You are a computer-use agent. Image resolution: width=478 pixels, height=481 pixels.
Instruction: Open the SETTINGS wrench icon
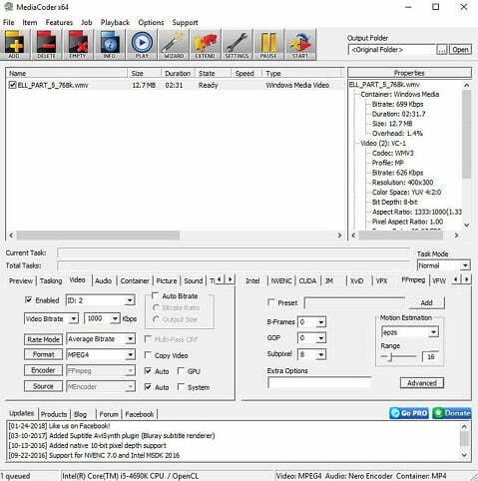point(237,44)
